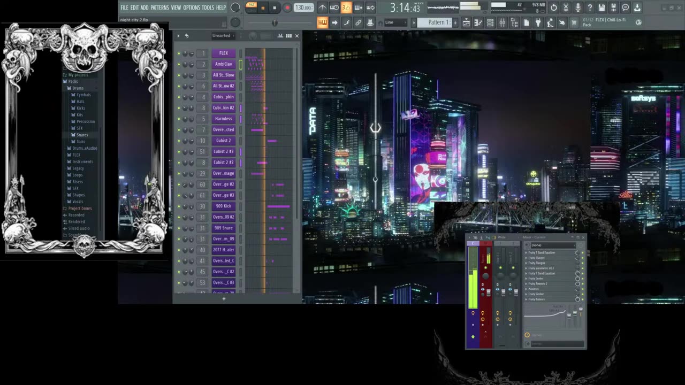This screenshot has width=685, height=385.
Task: Toggle the metronome icon
Action: click(x=322, y=7)
